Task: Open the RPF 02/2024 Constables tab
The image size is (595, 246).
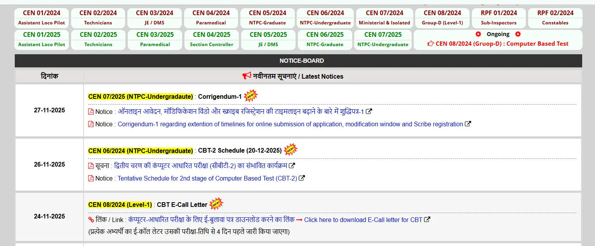Action: pyautogui.click(x=555, y=18)
